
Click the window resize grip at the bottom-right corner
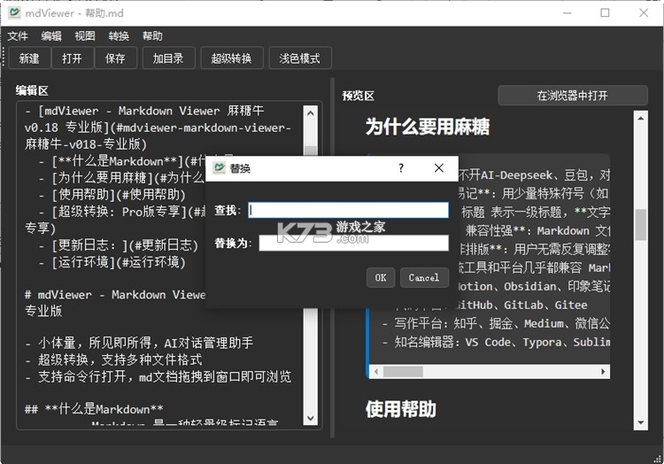(658, 458)
